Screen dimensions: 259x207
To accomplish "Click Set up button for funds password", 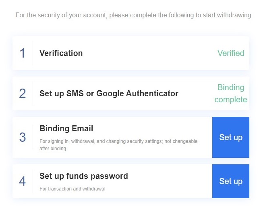I will [x=231, y=181].
